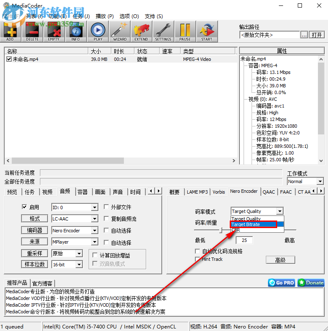The width and height of the screenshot is (328, 331).
Task: Open the 任务 (J) menu
Action: tap(81, 16)
